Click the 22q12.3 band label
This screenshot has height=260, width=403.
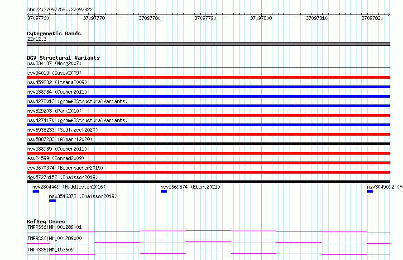[x=37, y=39]
